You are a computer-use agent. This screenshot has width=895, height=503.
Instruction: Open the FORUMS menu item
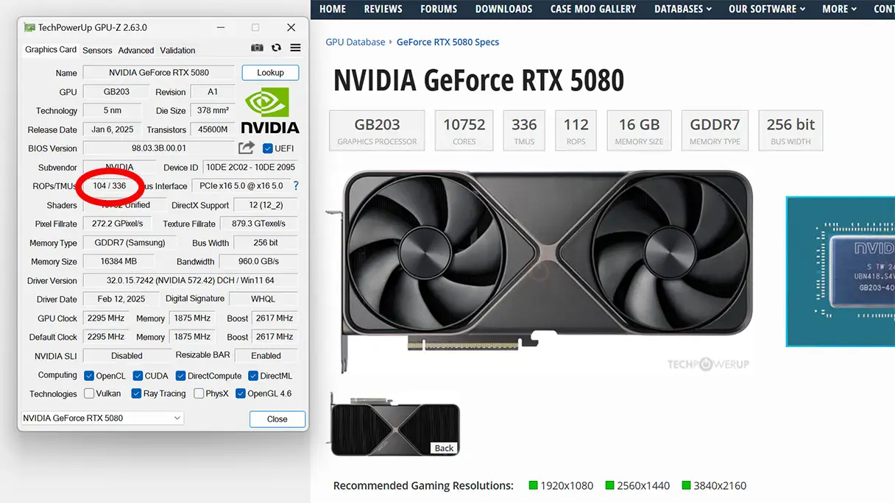(439, 9)
